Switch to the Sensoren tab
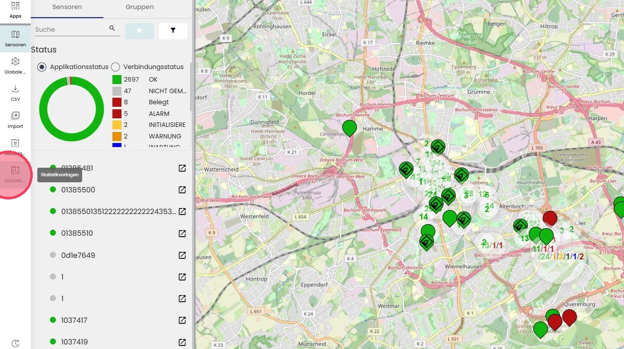 click(x=67, y=7)
